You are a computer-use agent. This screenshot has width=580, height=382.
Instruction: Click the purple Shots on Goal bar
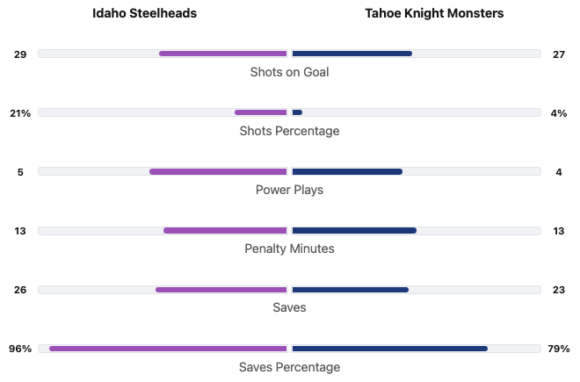click(223, 54)
